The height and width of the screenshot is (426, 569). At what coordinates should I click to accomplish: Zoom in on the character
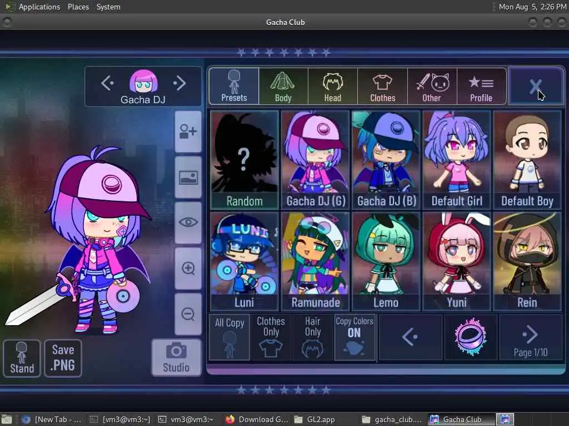point(188,268)
